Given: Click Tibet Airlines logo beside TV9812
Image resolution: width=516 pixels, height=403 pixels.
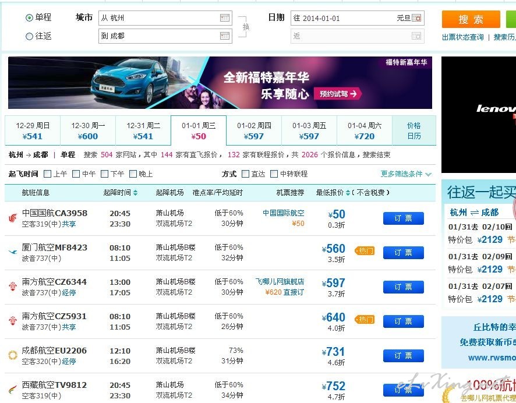Looking at the screenshot, I should click(x=13, y=390).
